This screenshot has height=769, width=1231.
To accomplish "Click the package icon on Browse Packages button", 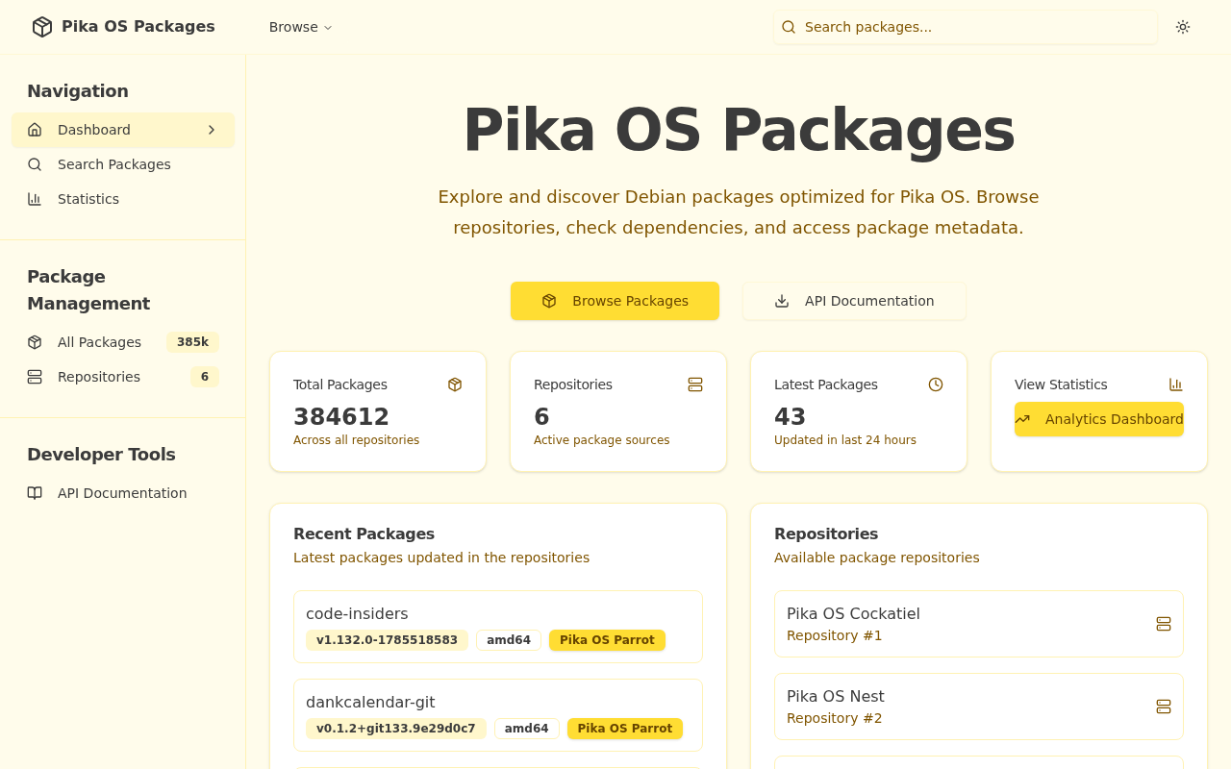I will coord(549,301).
